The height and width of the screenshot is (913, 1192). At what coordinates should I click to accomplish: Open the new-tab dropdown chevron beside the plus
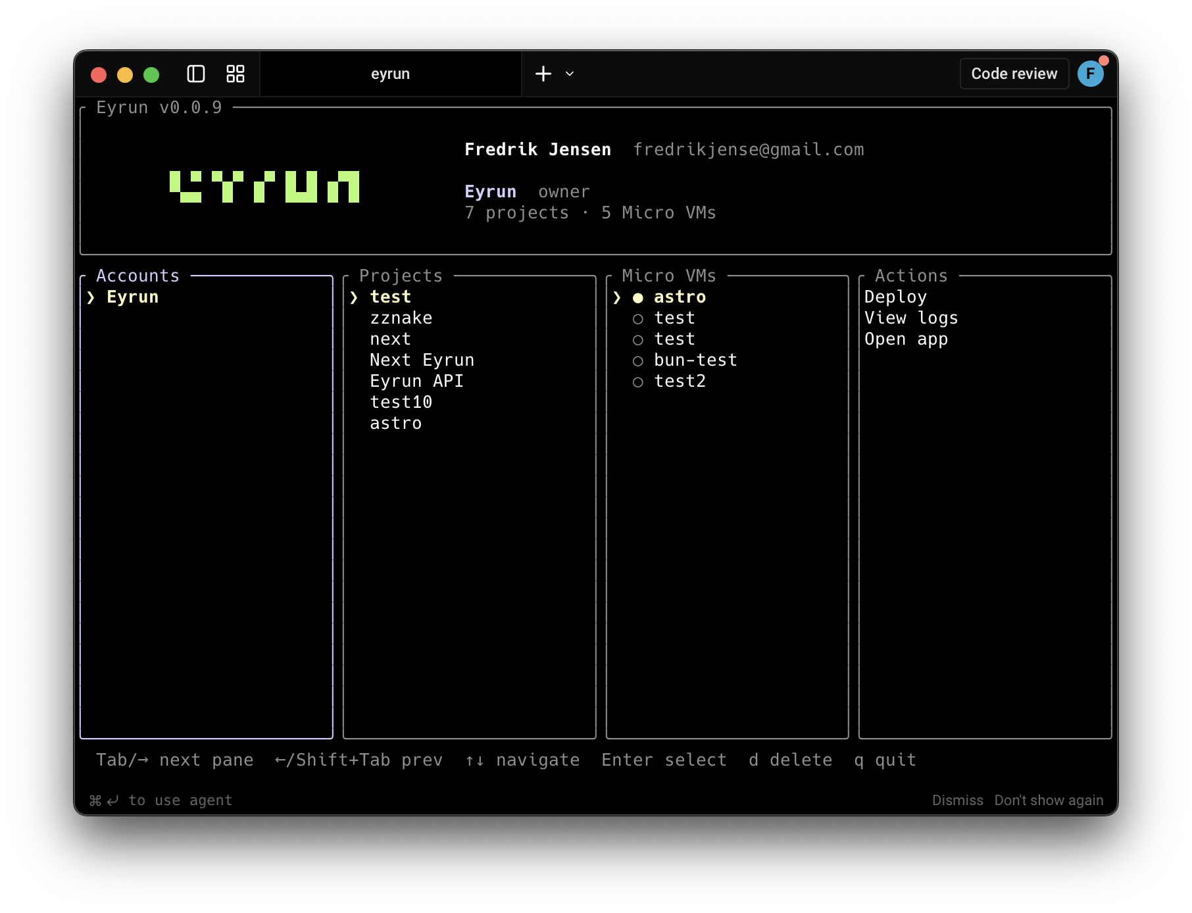click(568, 74)
